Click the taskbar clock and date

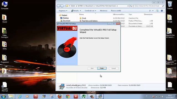click(x=170, y=97)
